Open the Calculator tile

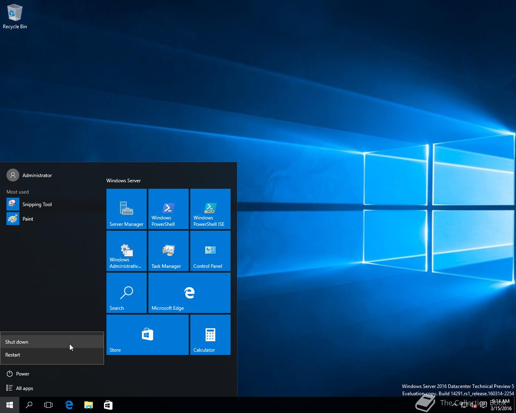click(x=210, y=335)
